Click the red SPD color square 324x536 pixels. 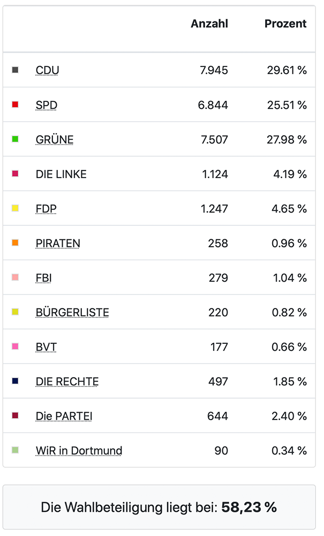pyautogui.click(x=15, y=104)
